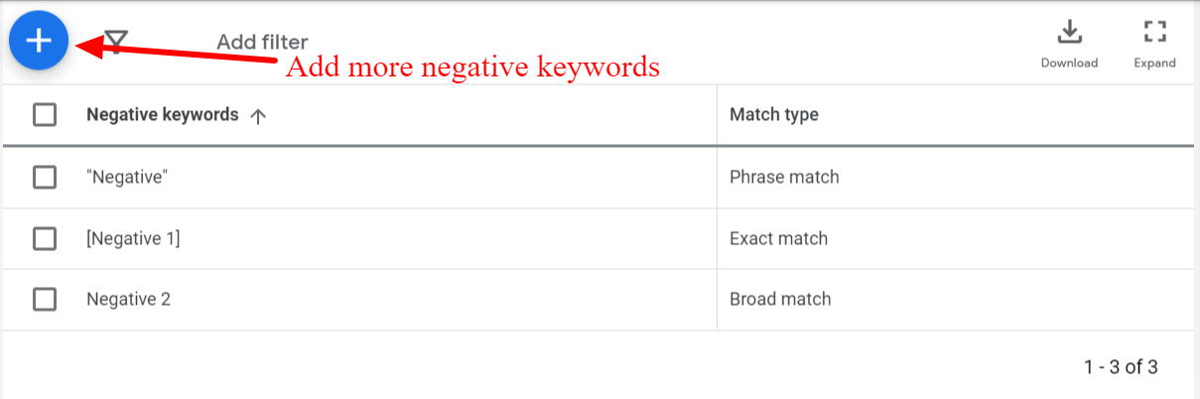Click the Match type column header
Screen dimensions: 1200x399
click(774, 114)
